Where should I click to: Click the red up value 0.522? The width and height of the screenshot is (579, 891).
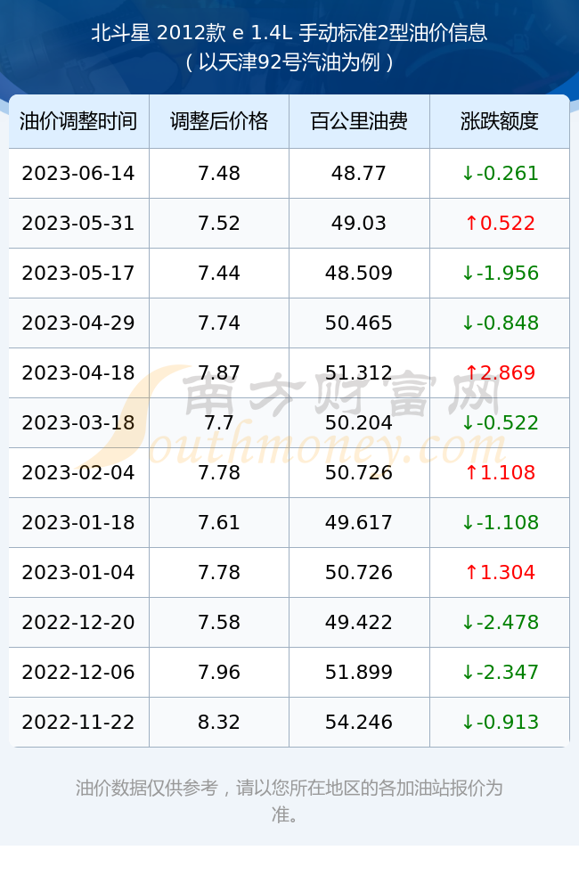click(500, 223)
